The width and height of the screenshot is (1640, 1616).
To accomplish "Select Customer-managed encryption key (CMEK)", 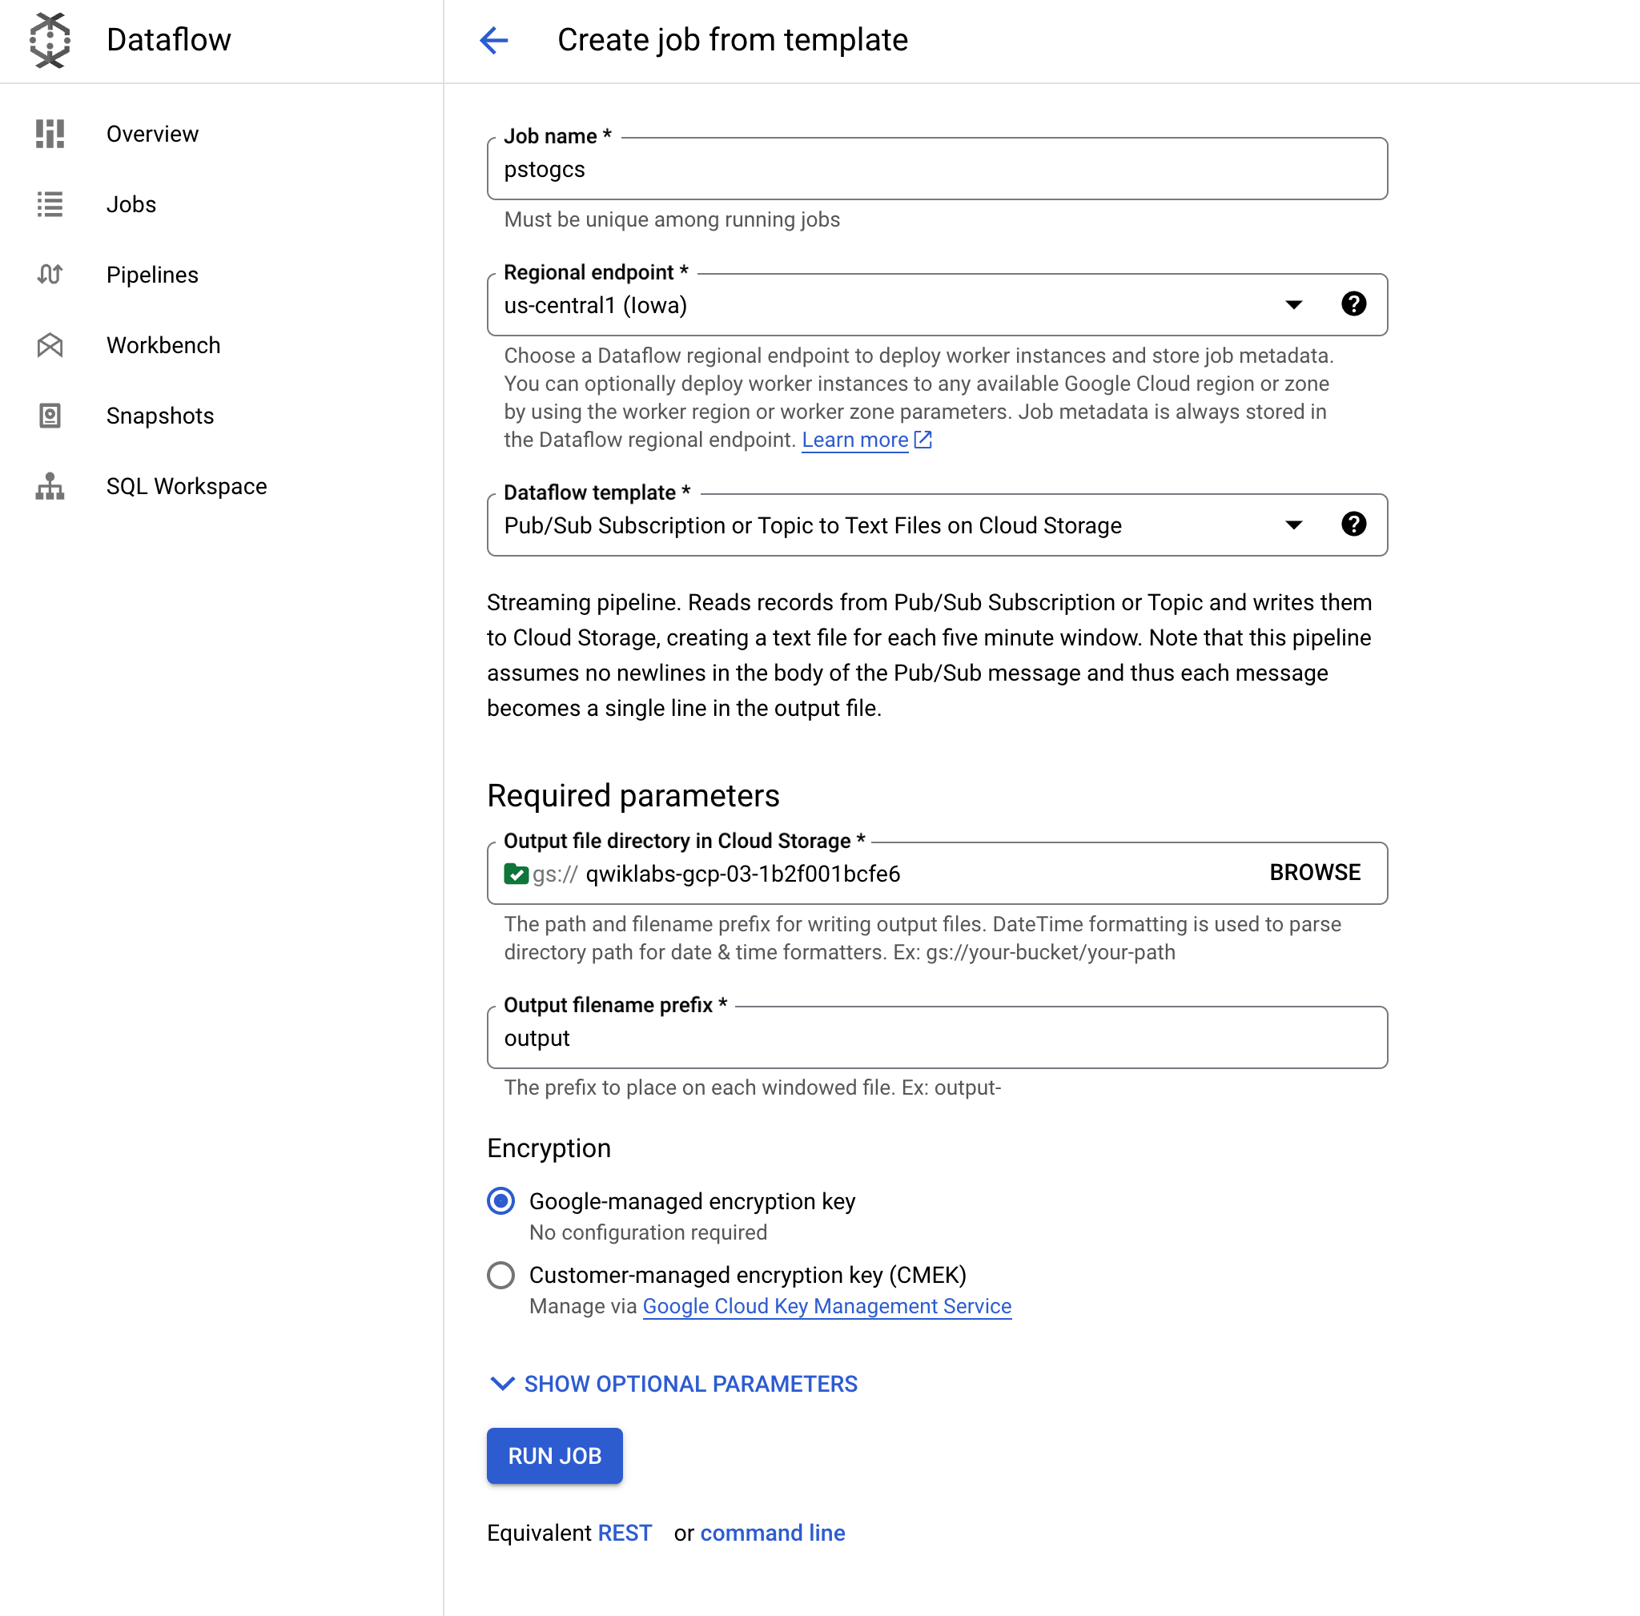I will [500, 1275].
